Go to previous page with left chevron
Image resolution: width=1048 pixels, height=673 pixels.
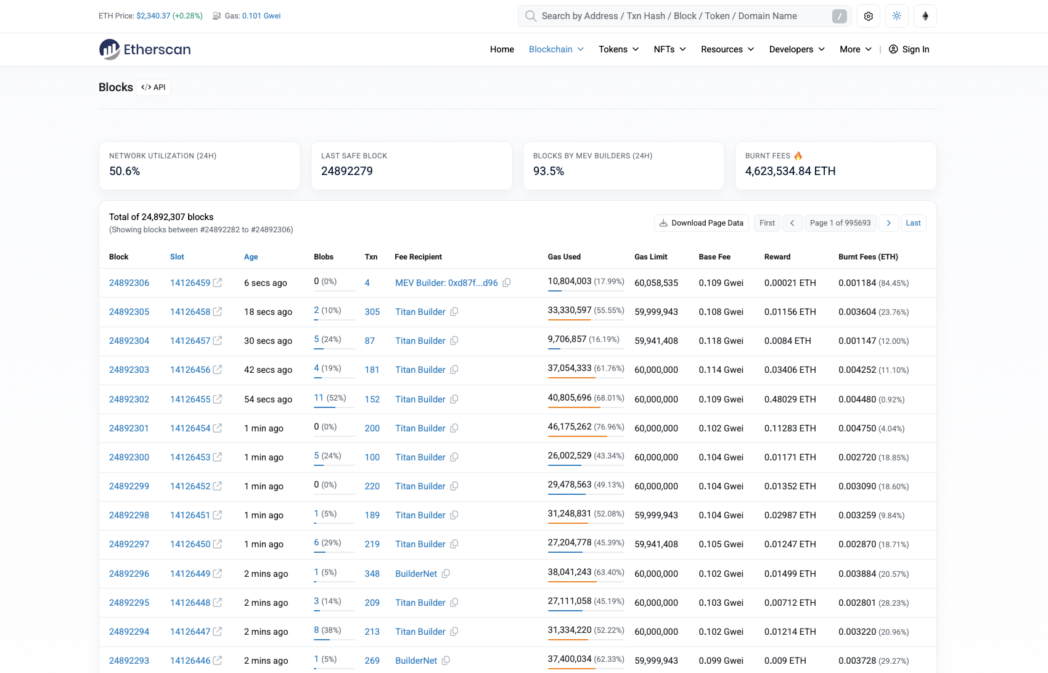point(792,223)
